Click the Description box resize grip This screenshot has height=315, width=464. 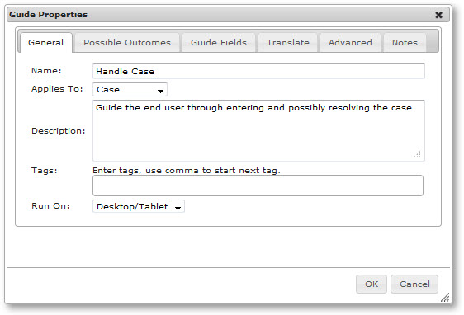coord(417,154)
